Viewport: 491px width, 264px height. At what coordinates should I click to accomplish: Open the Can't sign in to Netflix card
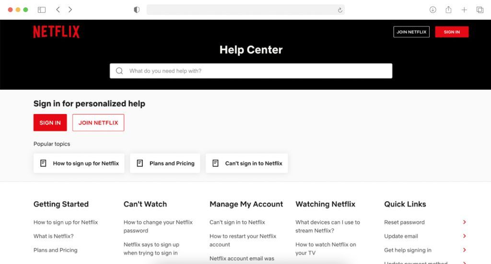point(247,163)
